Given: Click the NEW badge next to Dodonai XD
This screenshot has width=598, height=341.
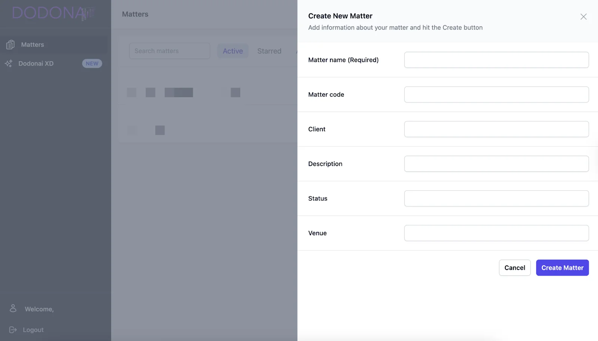Looking at the screenshot, I should coord(92,64).
